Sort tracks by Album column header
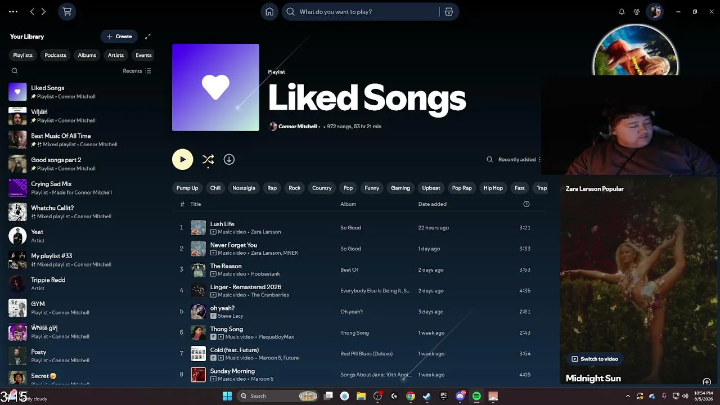The image size is (720, 405). (348, 204)
